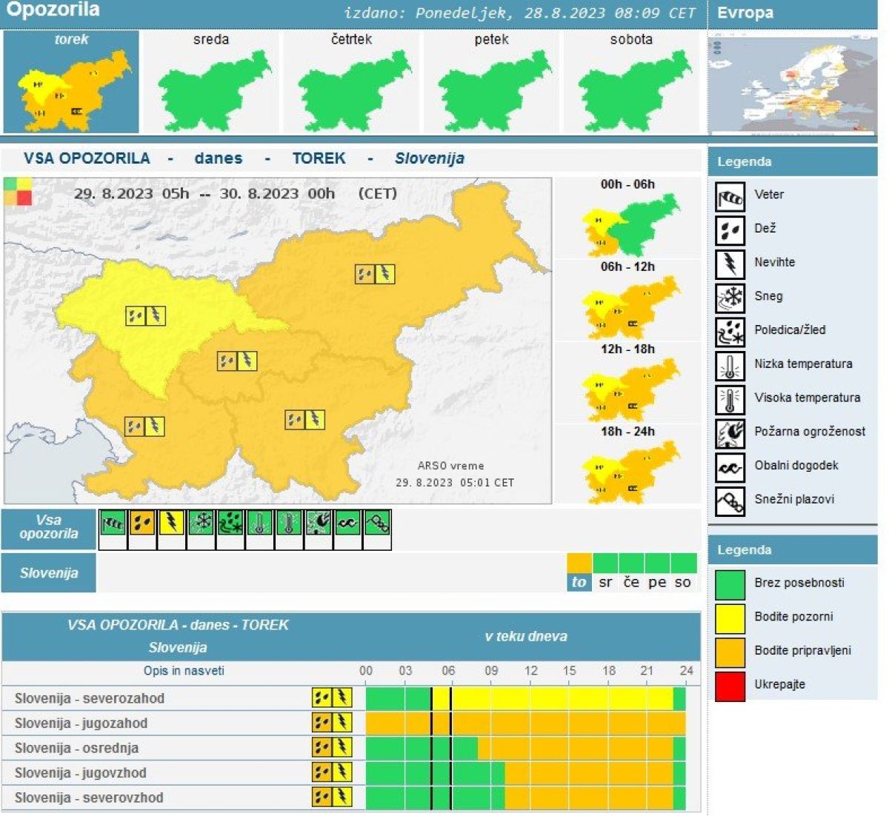
Task: Select the orange 'to' day swatch
Action: [579, 572]
